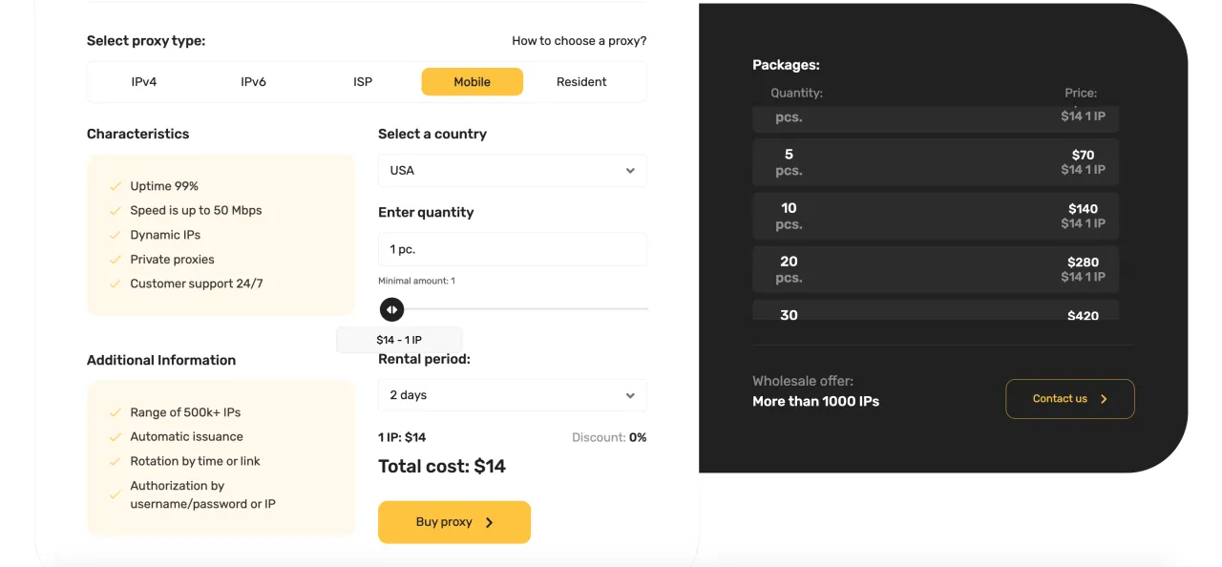This screenshot has height=567, width=1222.
Task: Open the USA country dropdown
Action: (x=512, y=171)
